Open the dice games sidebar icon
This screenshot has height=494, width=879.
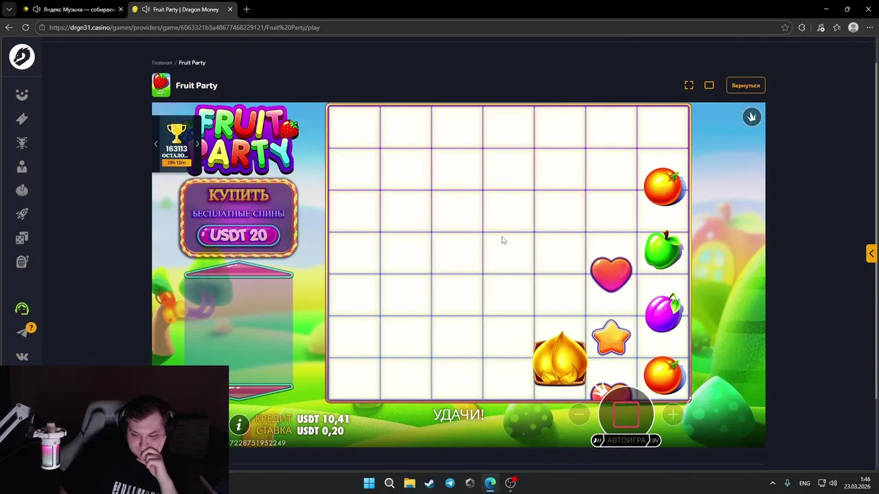(x=22, y=238)
